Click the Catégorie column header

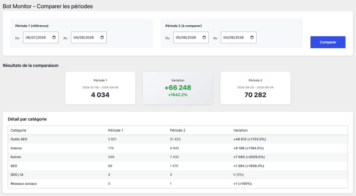[x=18, y=130]
